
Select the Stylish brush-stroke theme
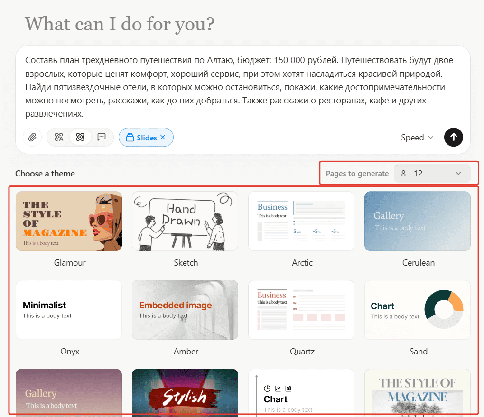coord(185,392)
